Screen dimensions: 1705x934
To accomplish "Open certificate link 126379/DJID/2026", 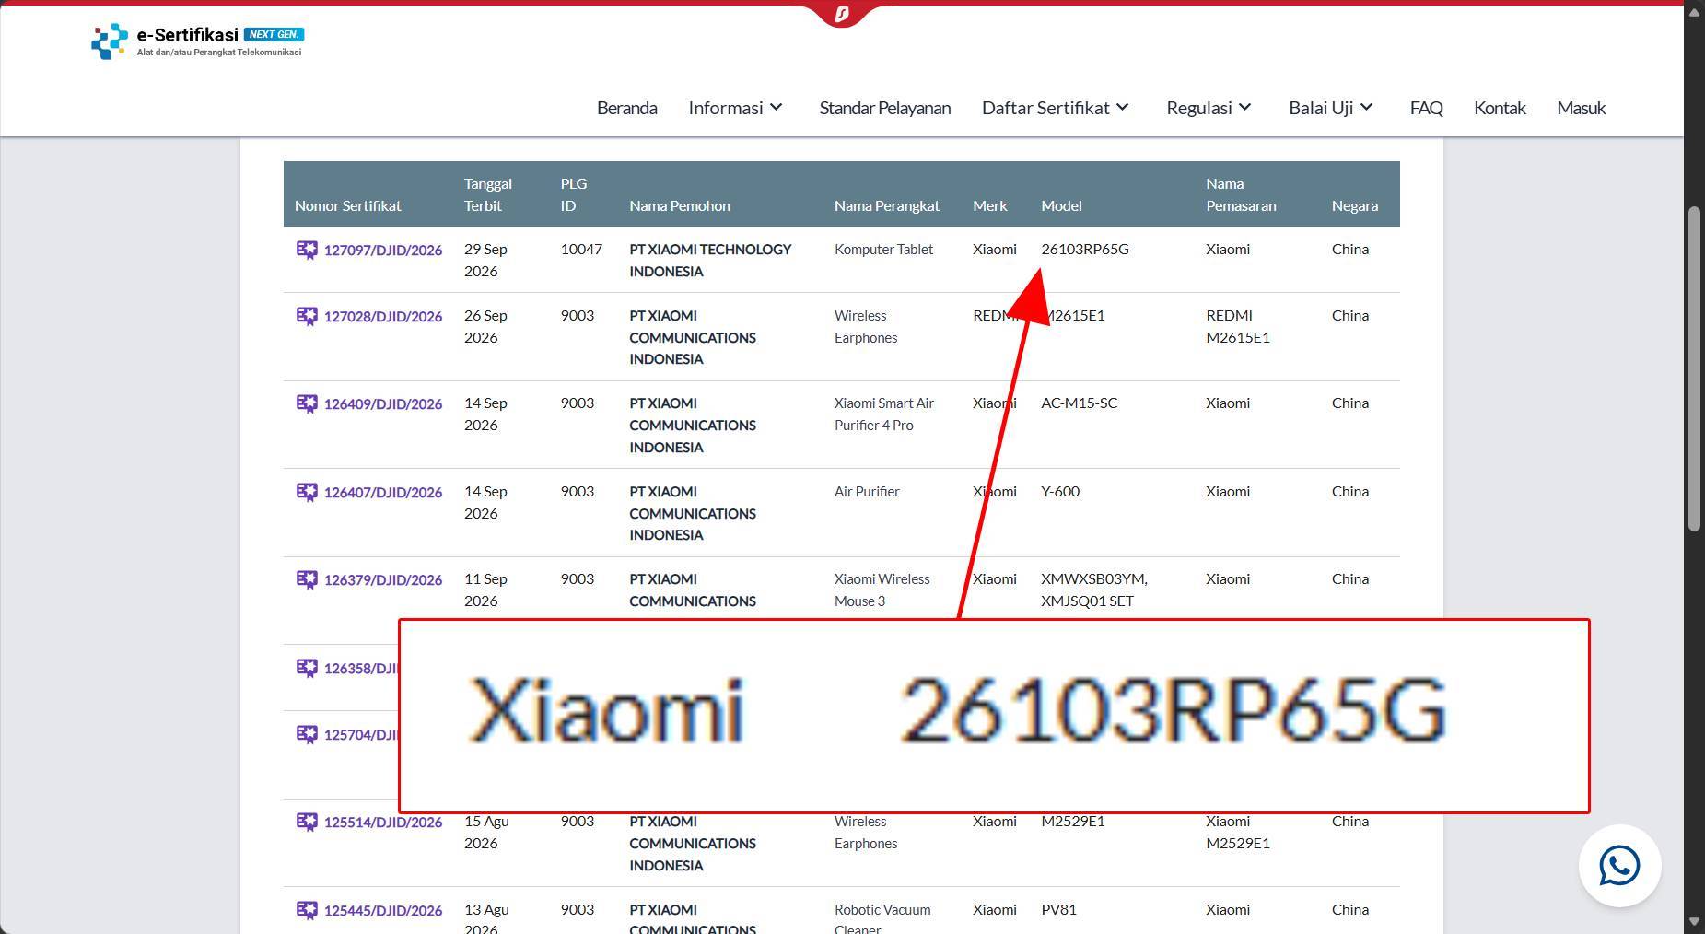I will point(383,579).
